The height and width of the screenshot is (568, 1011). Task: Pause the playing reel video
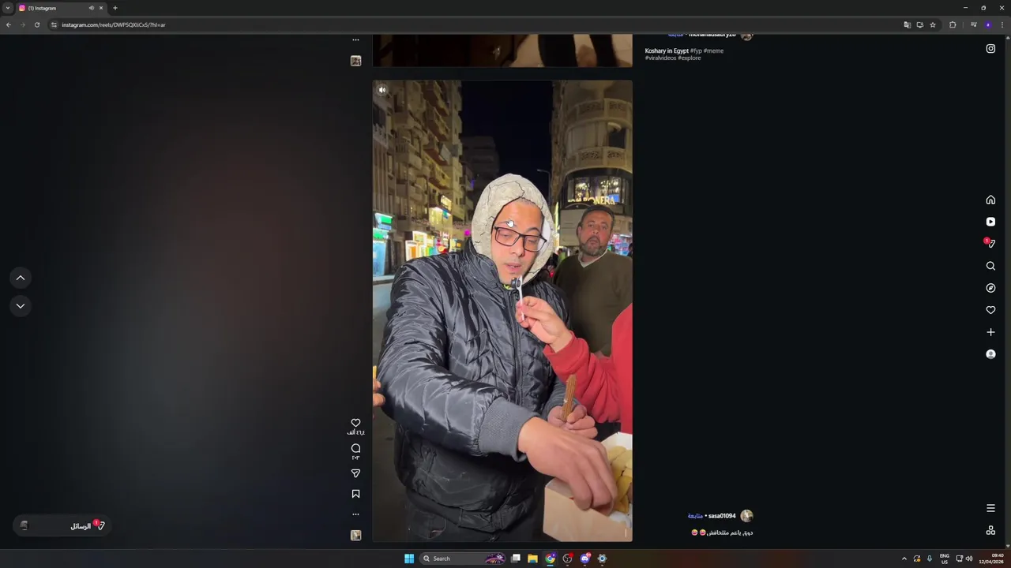click(502, 311)
